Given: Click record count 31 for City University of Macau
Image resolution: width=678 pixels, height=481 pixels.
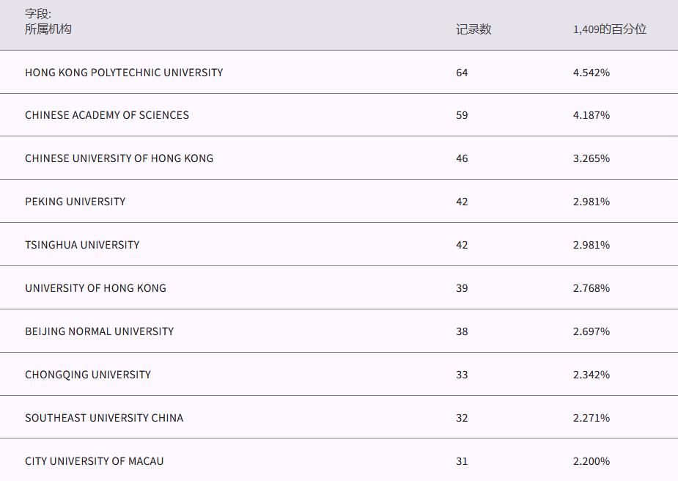Looking at the screenshot, I should [x=462, y=461].
